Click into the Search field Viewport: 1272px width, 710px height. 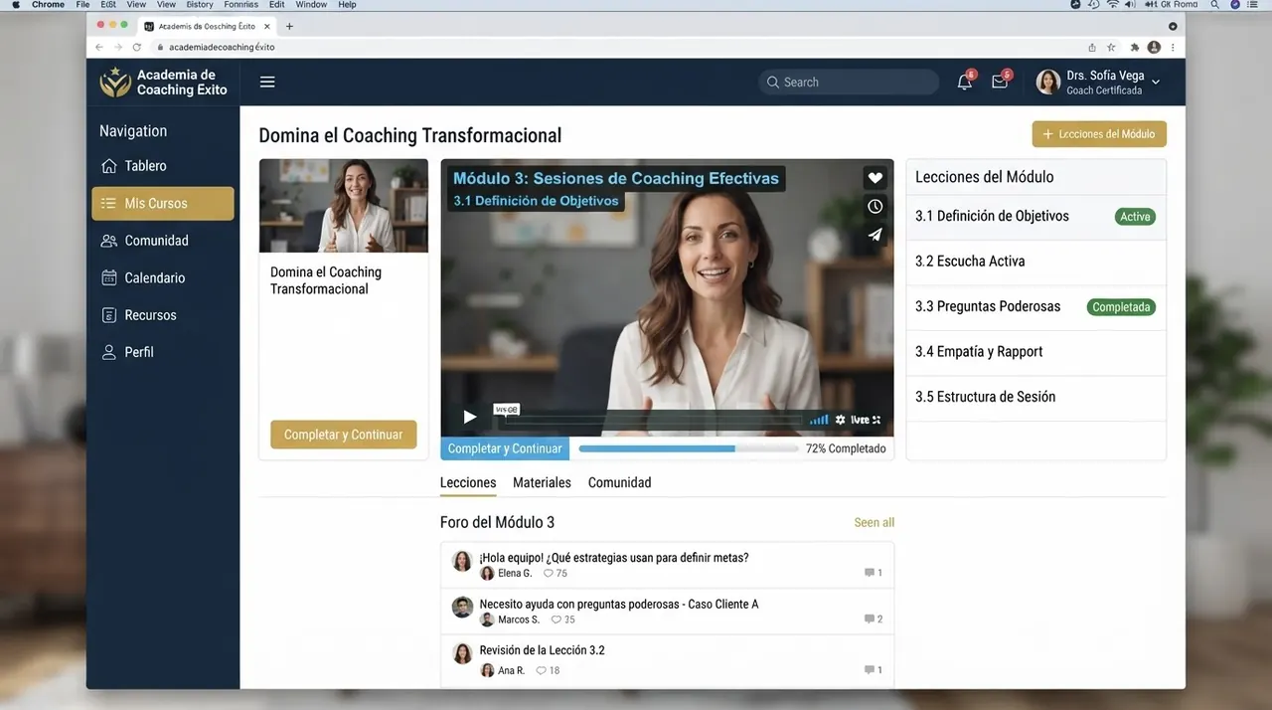pyautogui.click(x=849, y=82)
